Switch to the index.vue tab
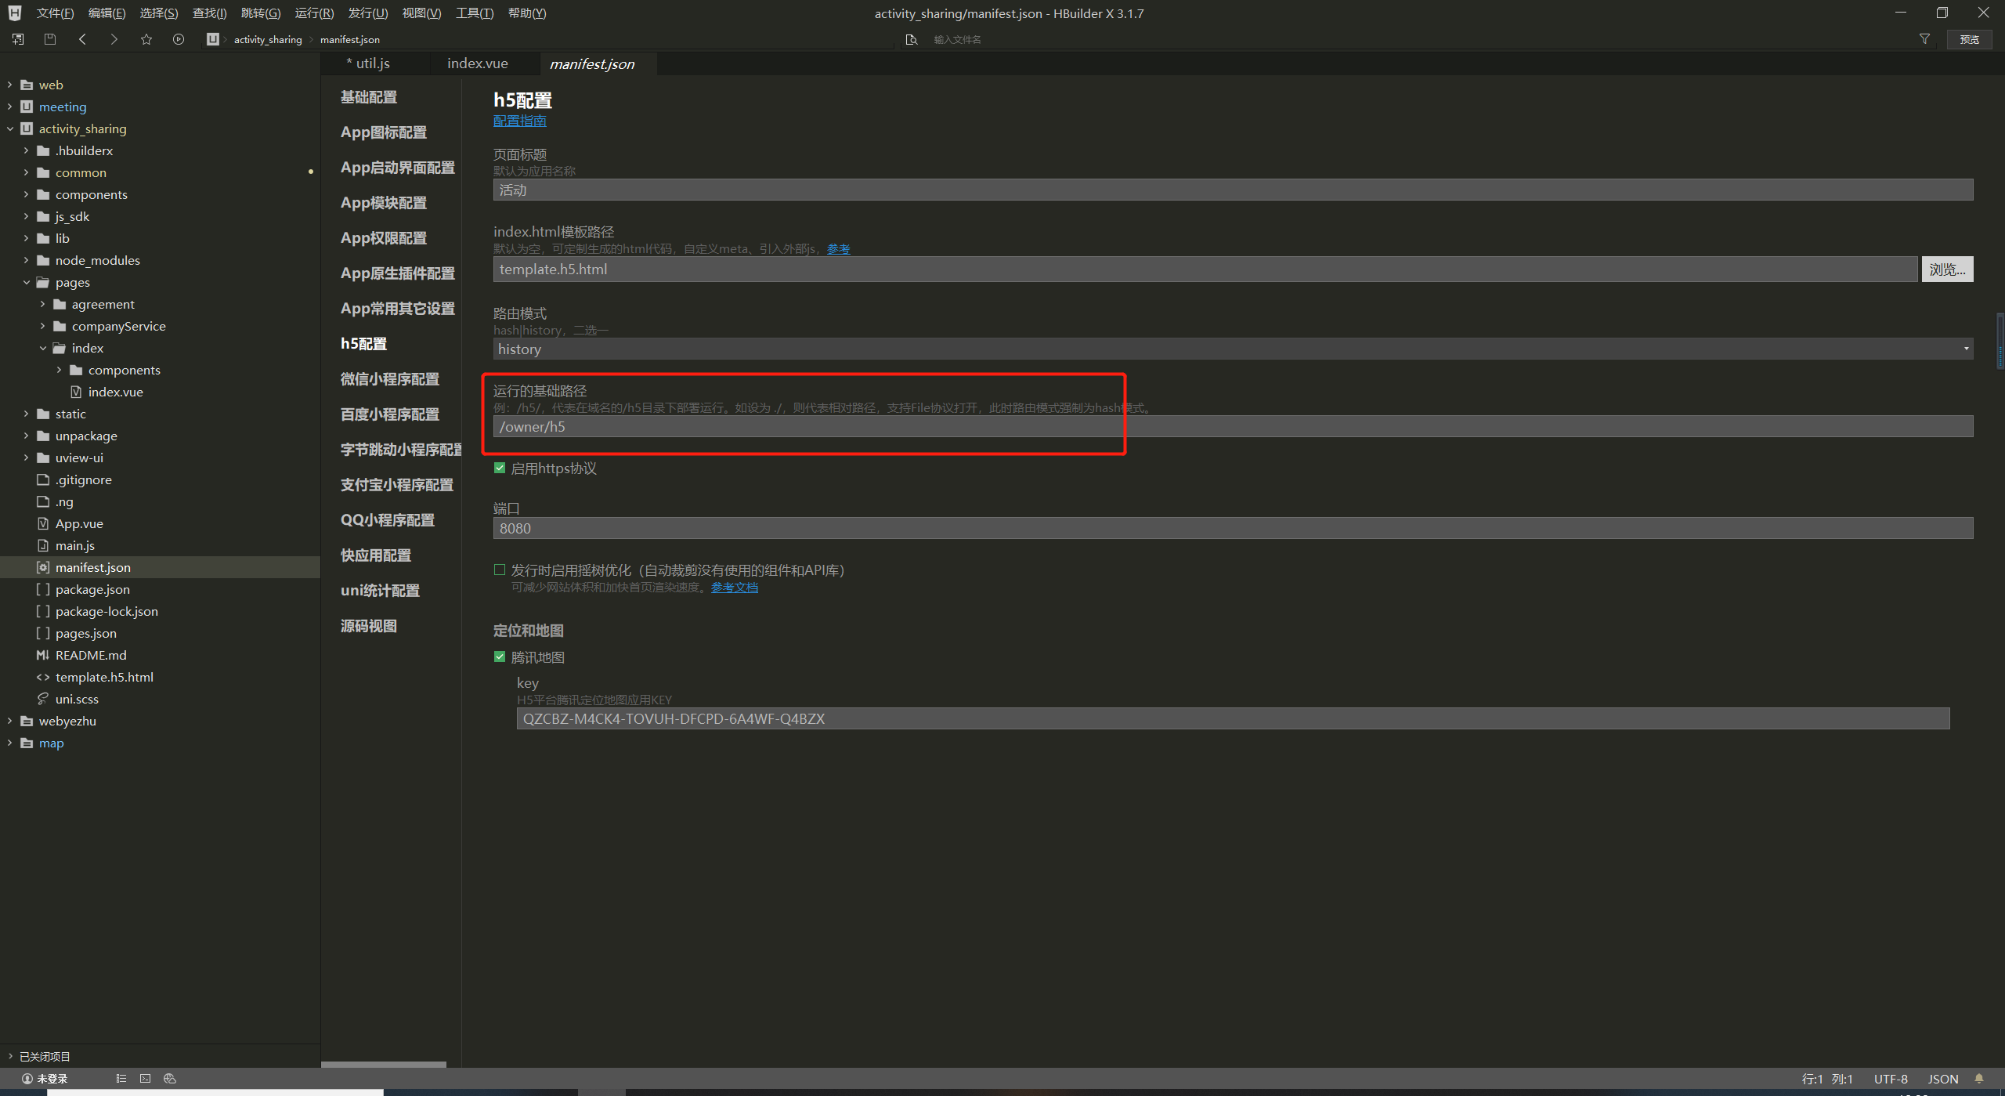 477,63
